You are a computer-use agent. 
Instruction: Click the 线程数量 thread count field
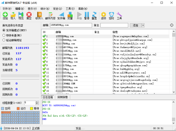[30, 103]
